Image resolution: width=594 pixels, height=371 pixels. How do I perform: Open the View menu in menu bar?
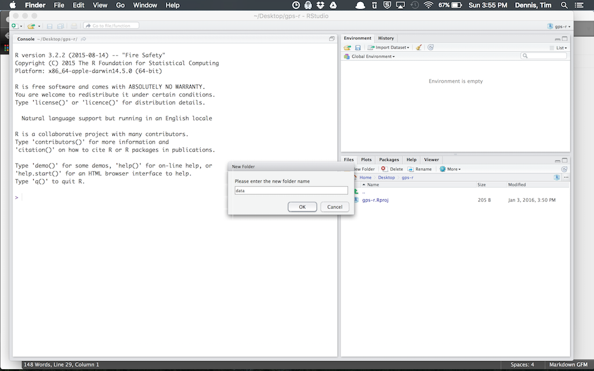100,5
